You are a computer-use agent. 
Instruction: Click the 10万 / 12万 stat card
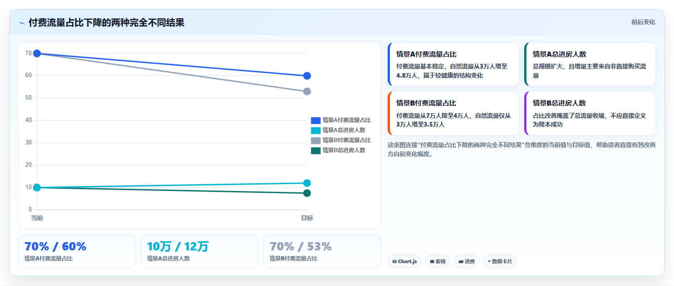199,251
